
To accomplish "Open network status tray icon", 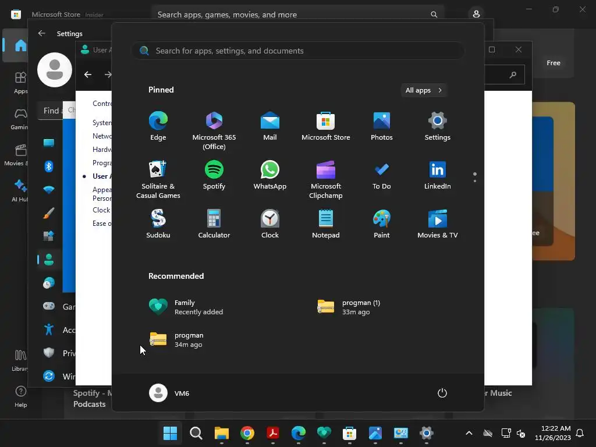I will click(506, 433).
